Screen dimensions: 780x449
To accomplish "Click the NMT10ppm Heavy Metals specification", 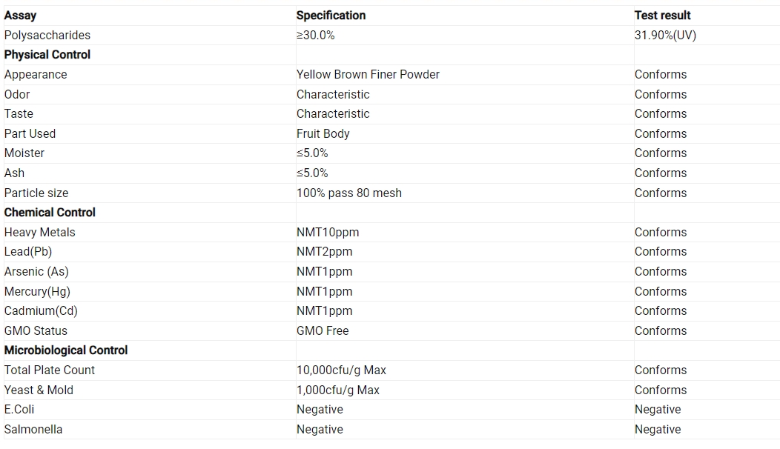I will click(x=327, y=232).
